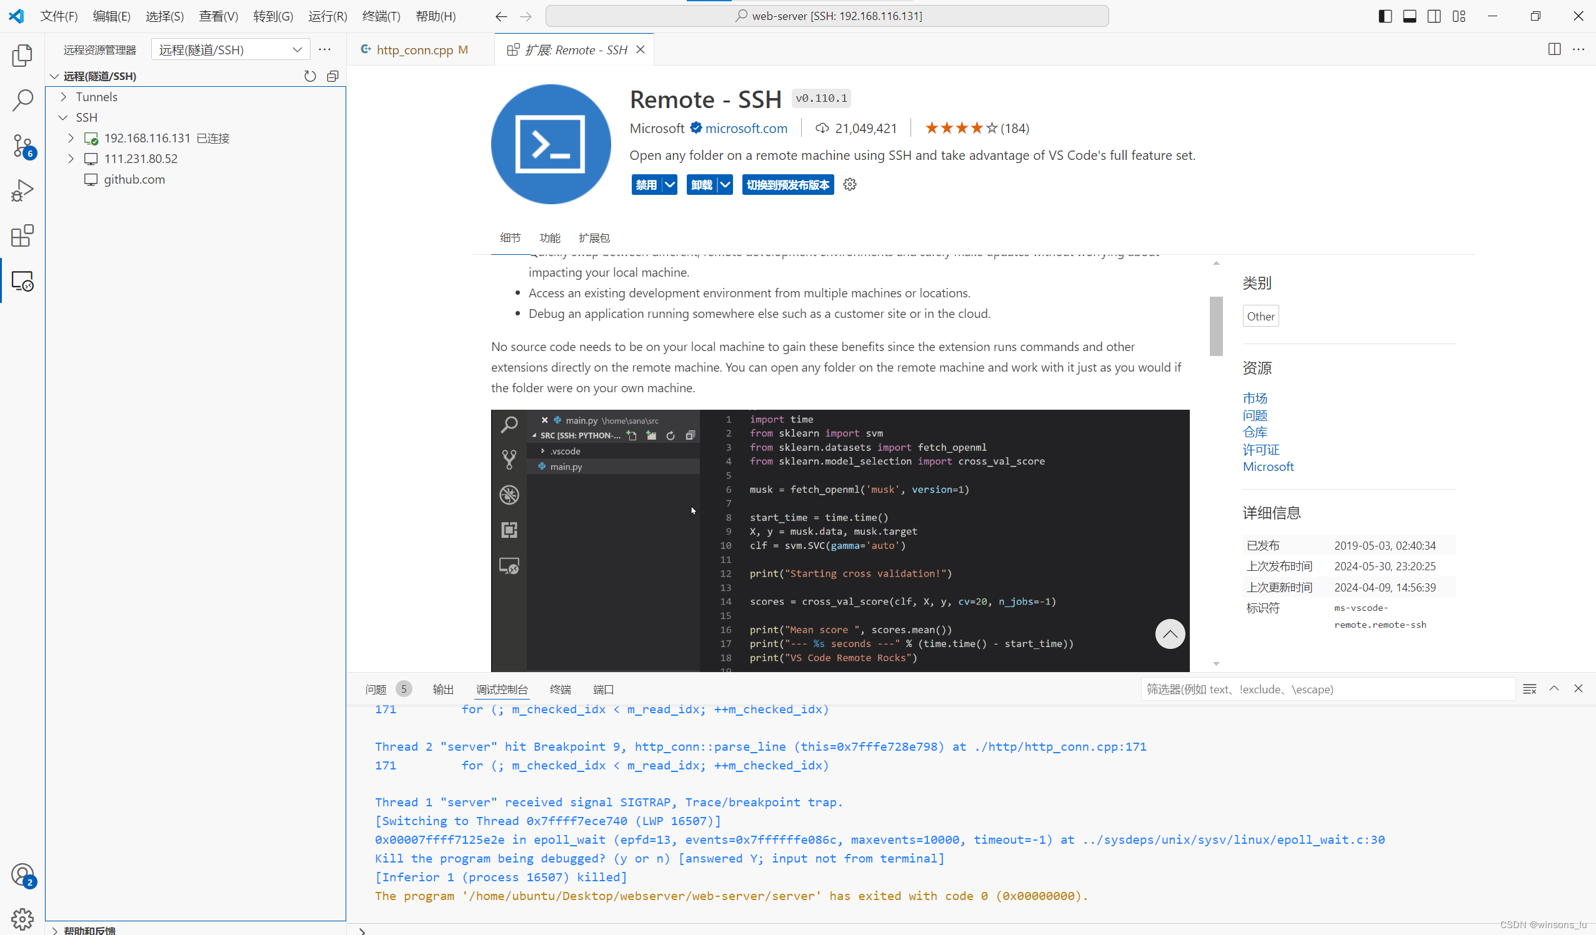Toggle the bottom panel visibility
The image size is (1596, 935).
1409,16
